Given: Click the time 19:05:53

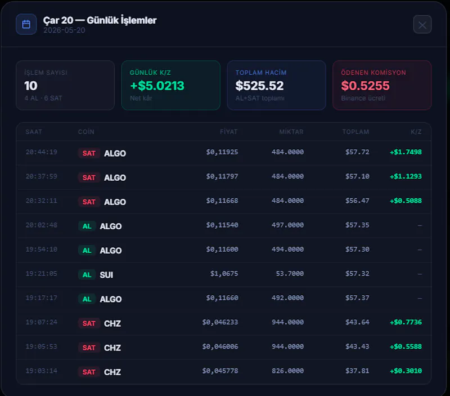Looking at the screenshot, I should (41, 346).
